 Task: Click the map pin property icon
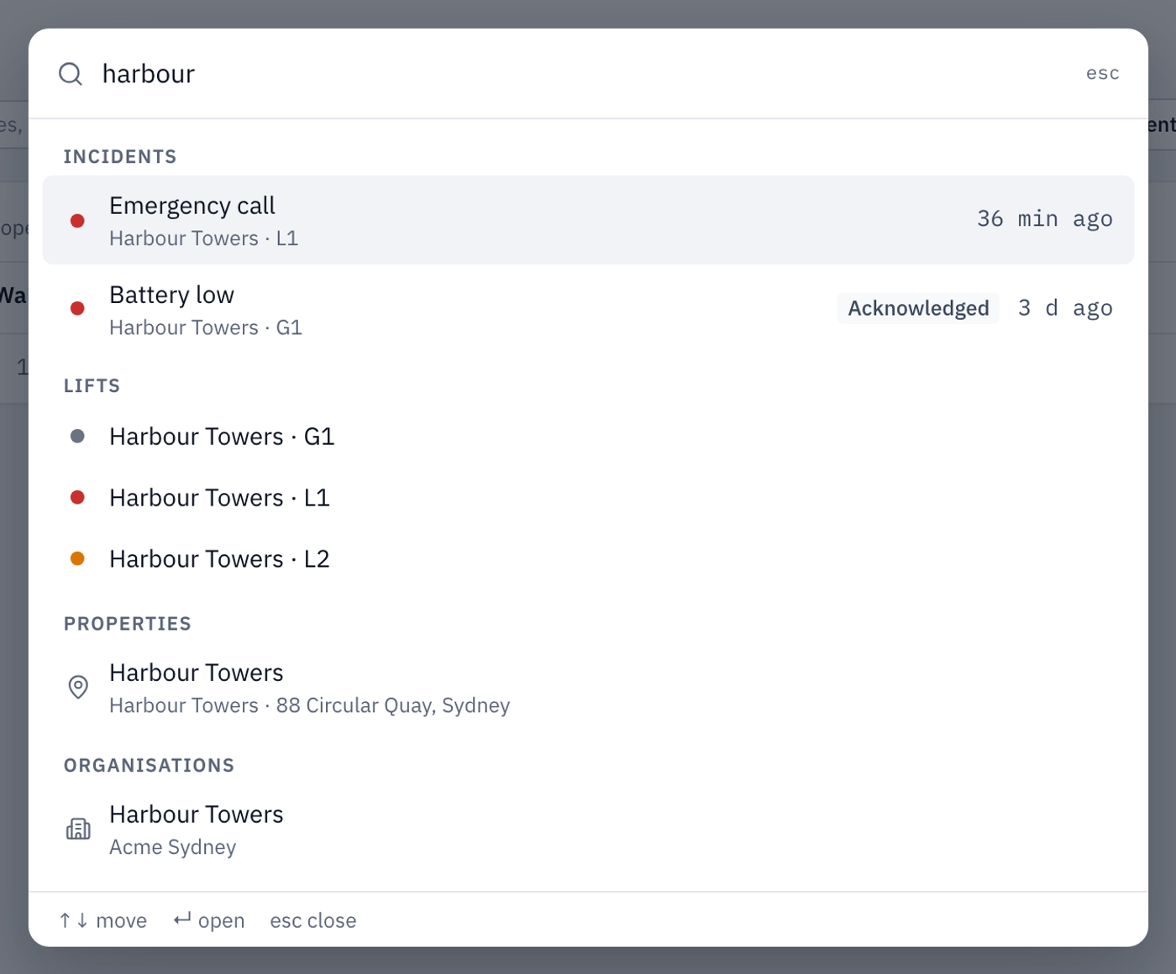click(78, 687)
